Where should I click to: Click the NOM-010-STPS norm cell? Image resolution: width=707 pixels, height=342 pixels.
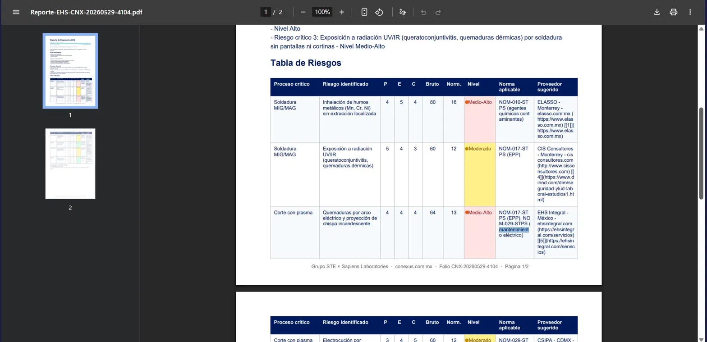pyautogui.click(x=514, y=119)
